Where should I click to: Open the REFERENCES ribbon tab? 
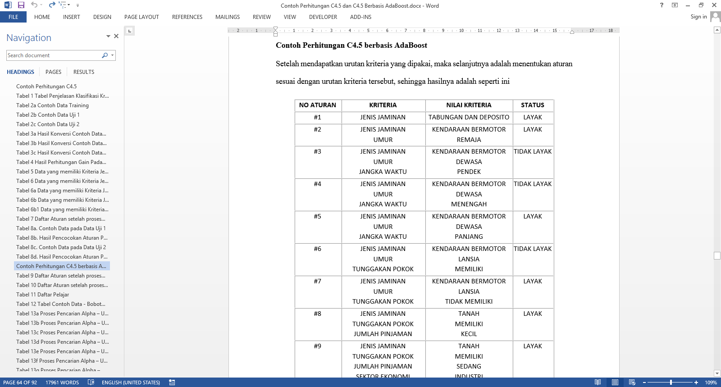187,17
